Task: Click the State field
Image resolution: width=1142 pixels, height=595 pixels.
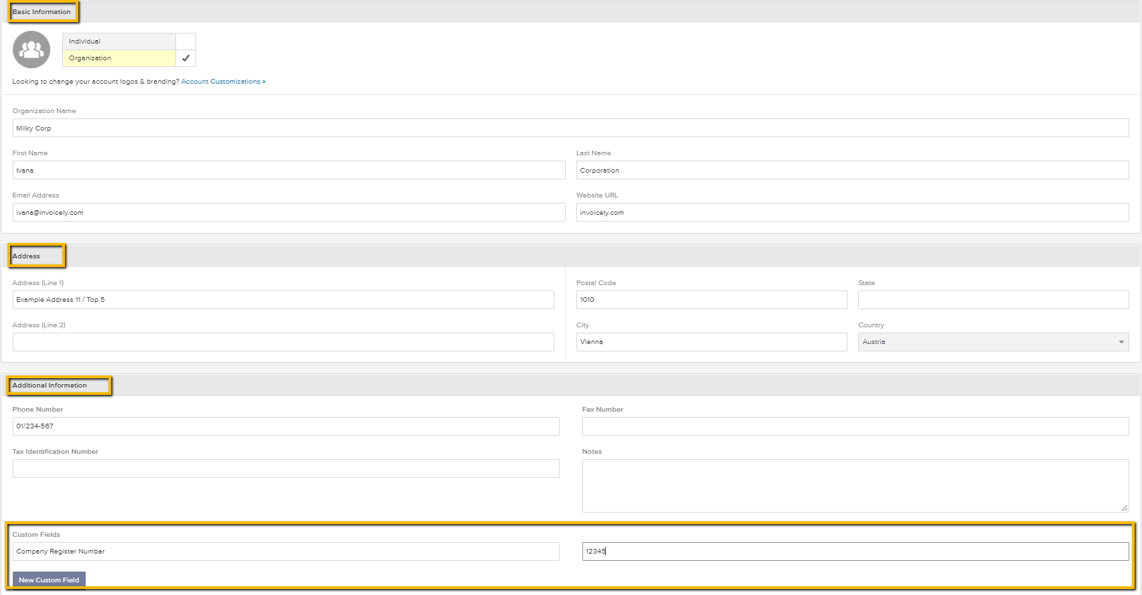Action: (993, 300)
